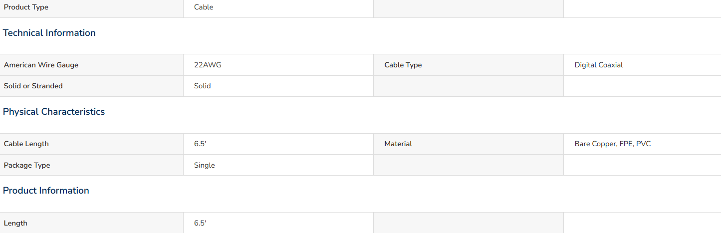The height and width of the screenshot is (233, 721).
Task: Select the Cable Type label cell
Action: click(469, 65)
